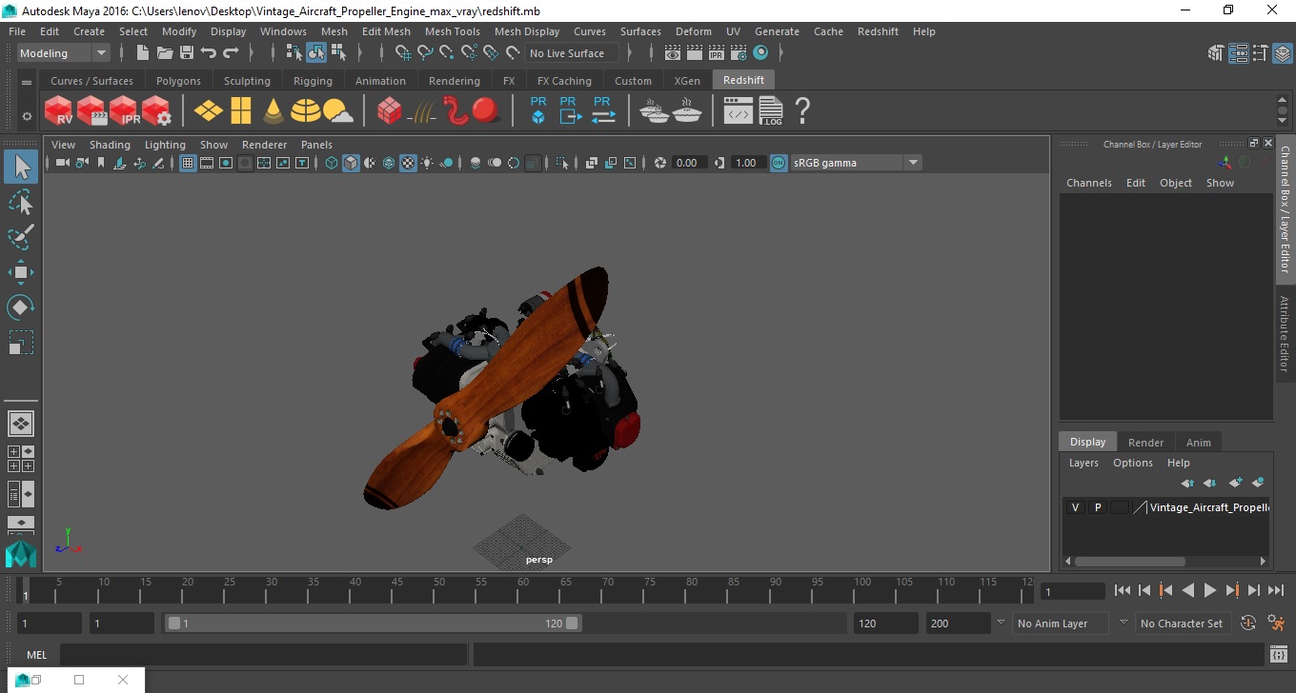The height and width of the screenshot is (693, 1296).
Task: Toggle wireframe cube display in viewport
Action: 332,163
